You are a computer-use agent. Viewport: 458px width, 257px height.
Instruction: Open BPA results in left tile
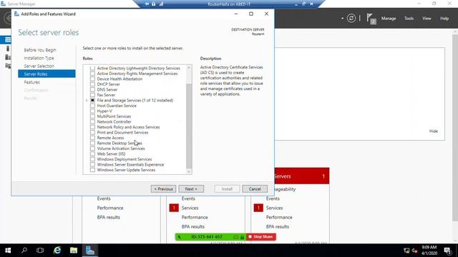coord(108,217)
